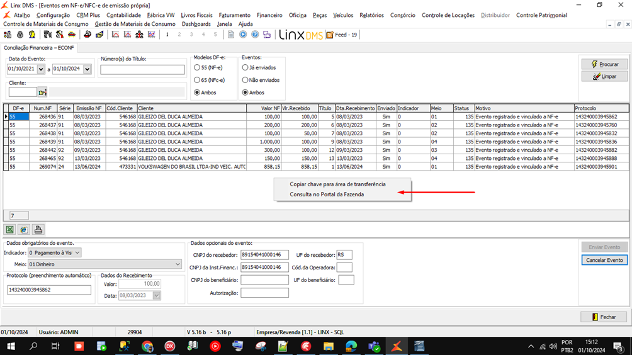Click the cash-in-hand toolbar icon
The image size is (632, 355).
pyautogui.click(x=99, y=35)
